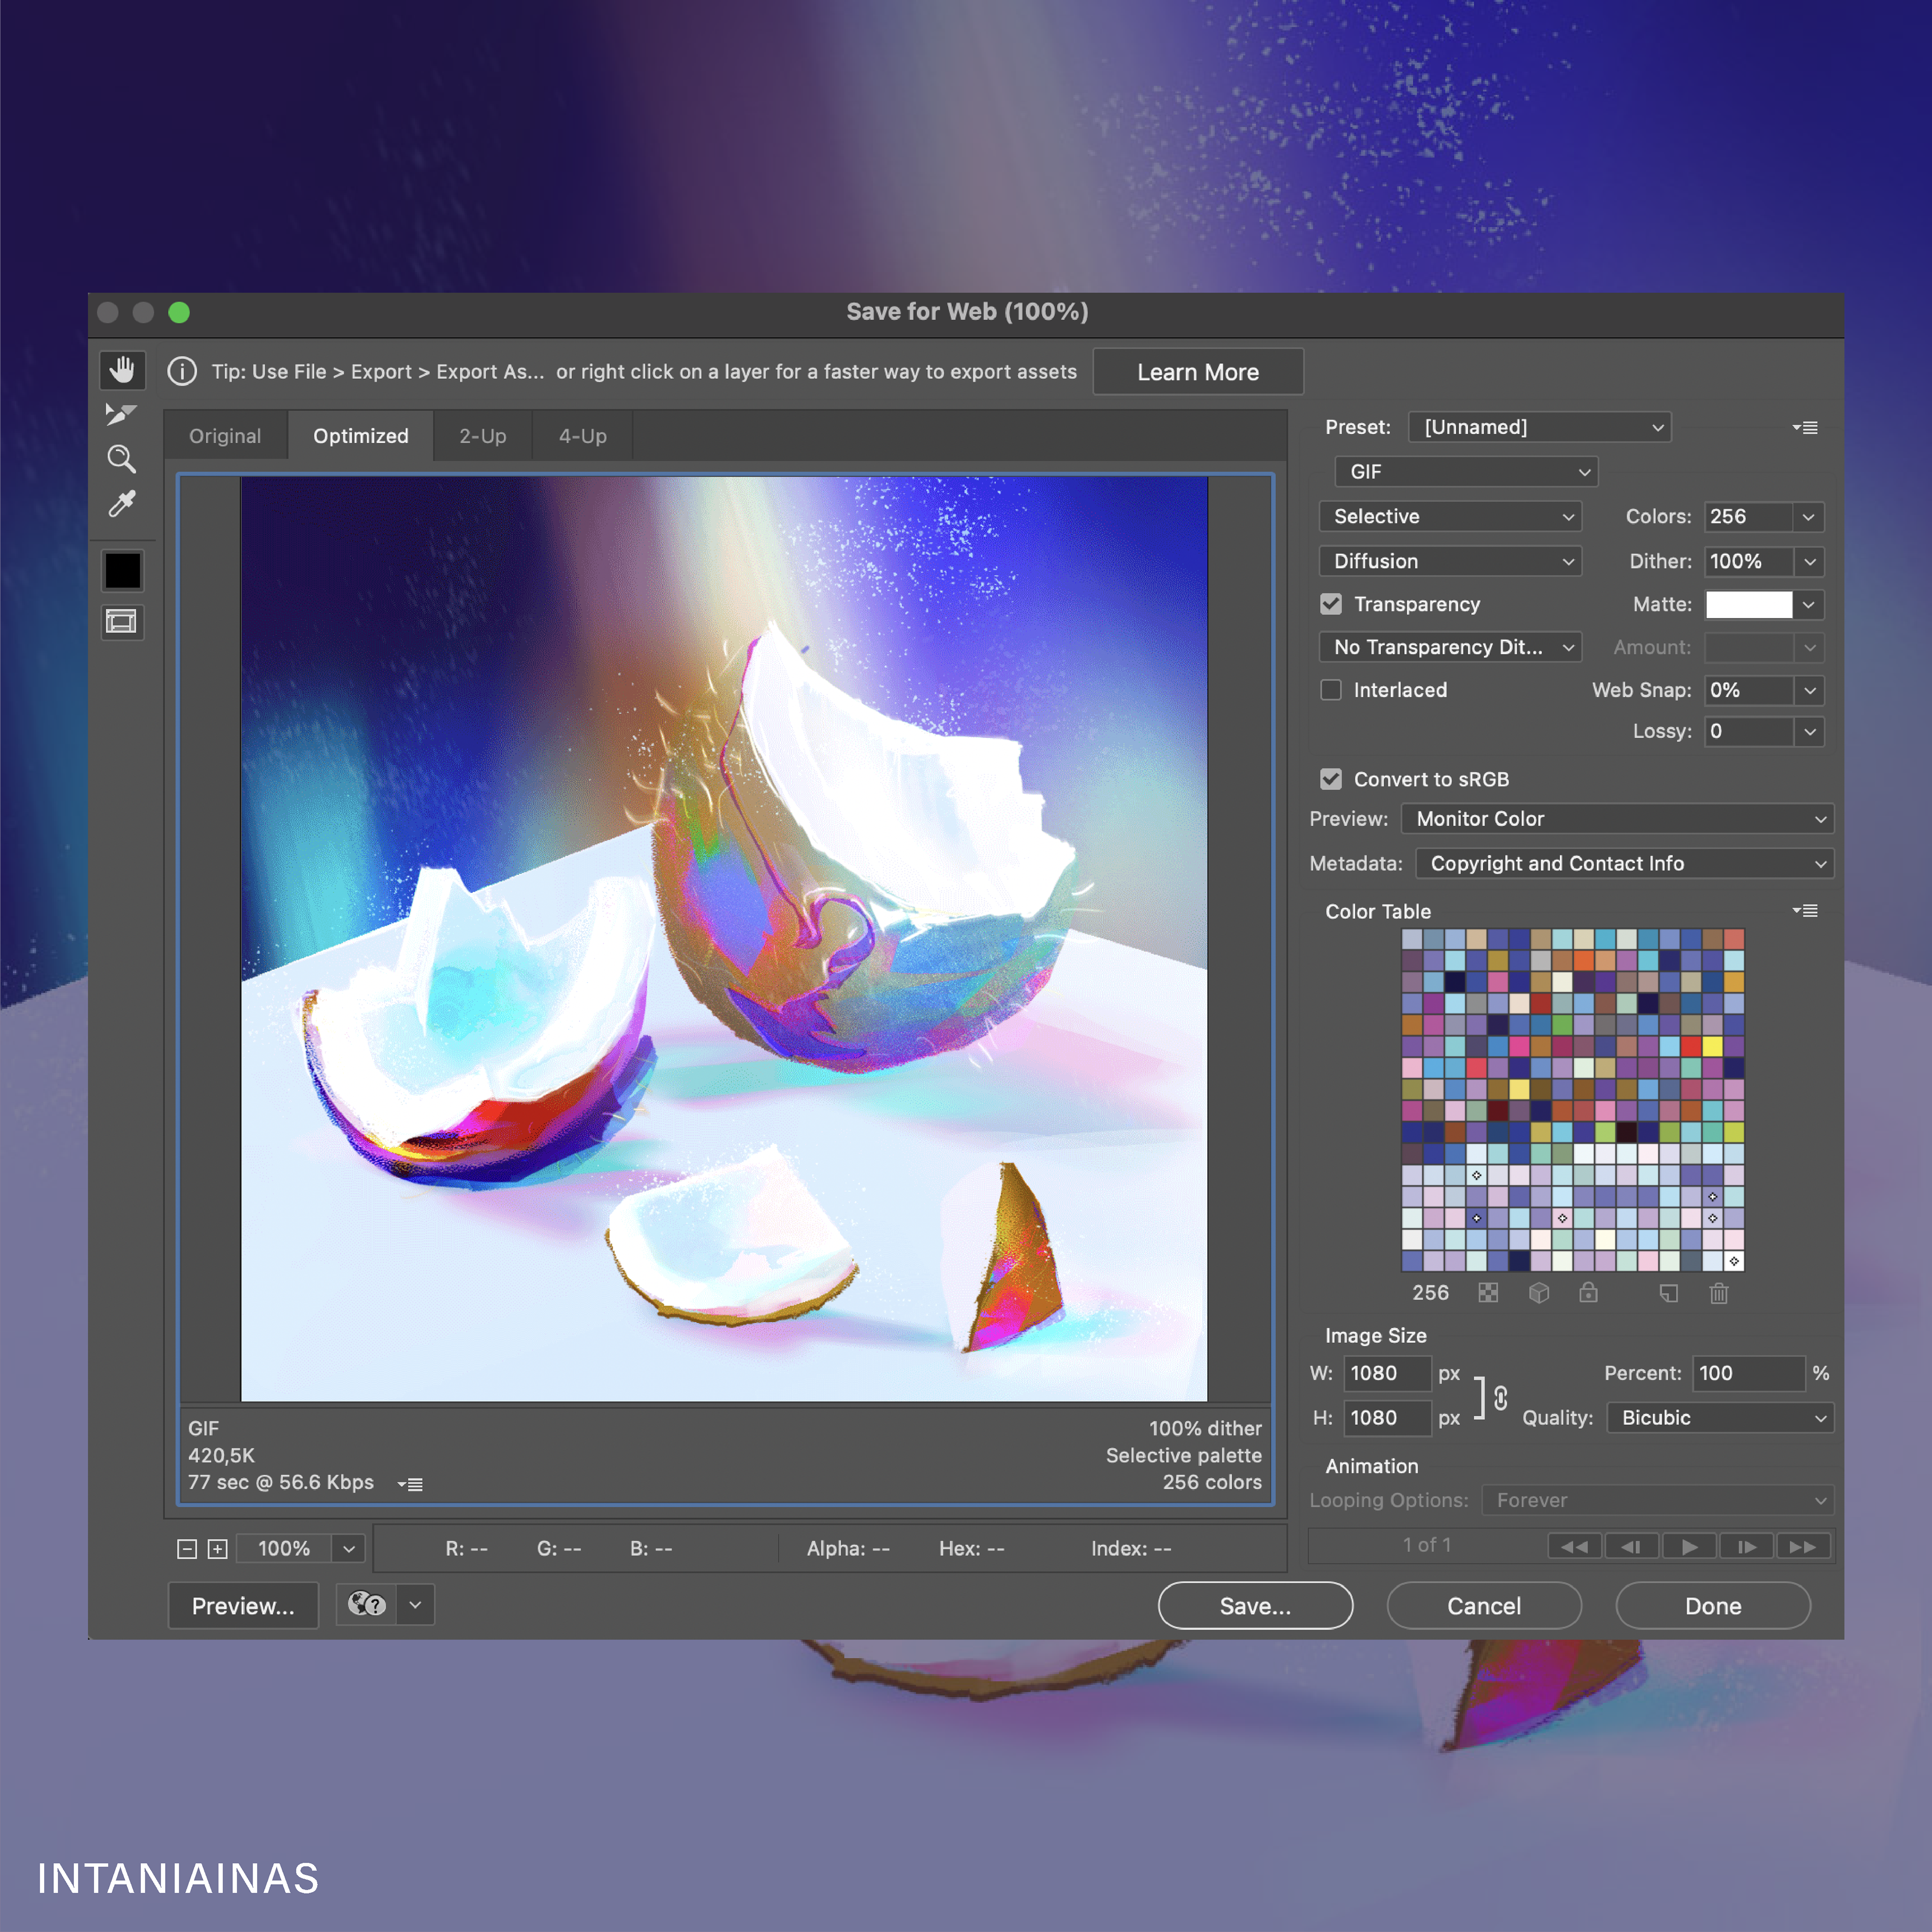Expand the Lossy dropdown arrow
The height and width of the screenshot is (1932, 1932).
1809,732
